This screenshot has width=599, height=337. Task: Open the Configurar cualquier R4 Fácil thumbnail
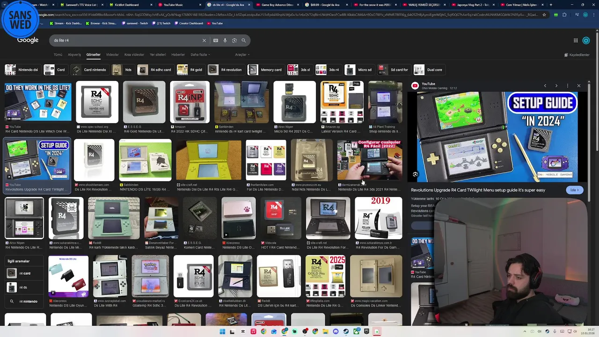[x=370, y=160]
